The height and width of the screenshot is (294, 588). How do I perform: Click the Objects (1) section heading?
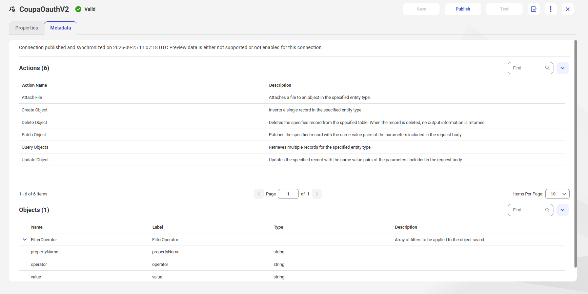tap(34, 210)
